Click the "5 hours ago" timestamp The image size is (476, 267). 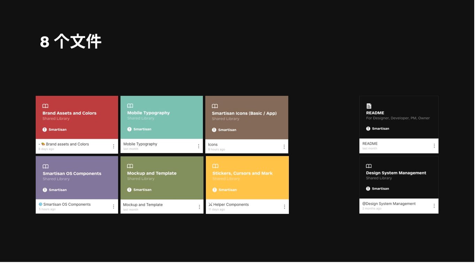[47, 209]
